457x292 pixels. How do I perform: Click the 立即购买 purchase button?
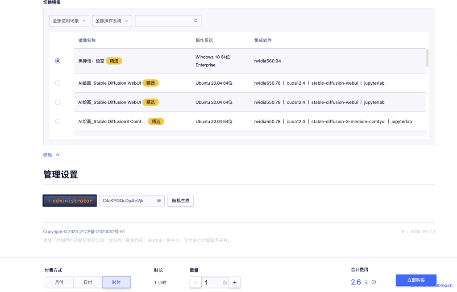[416, 280]
